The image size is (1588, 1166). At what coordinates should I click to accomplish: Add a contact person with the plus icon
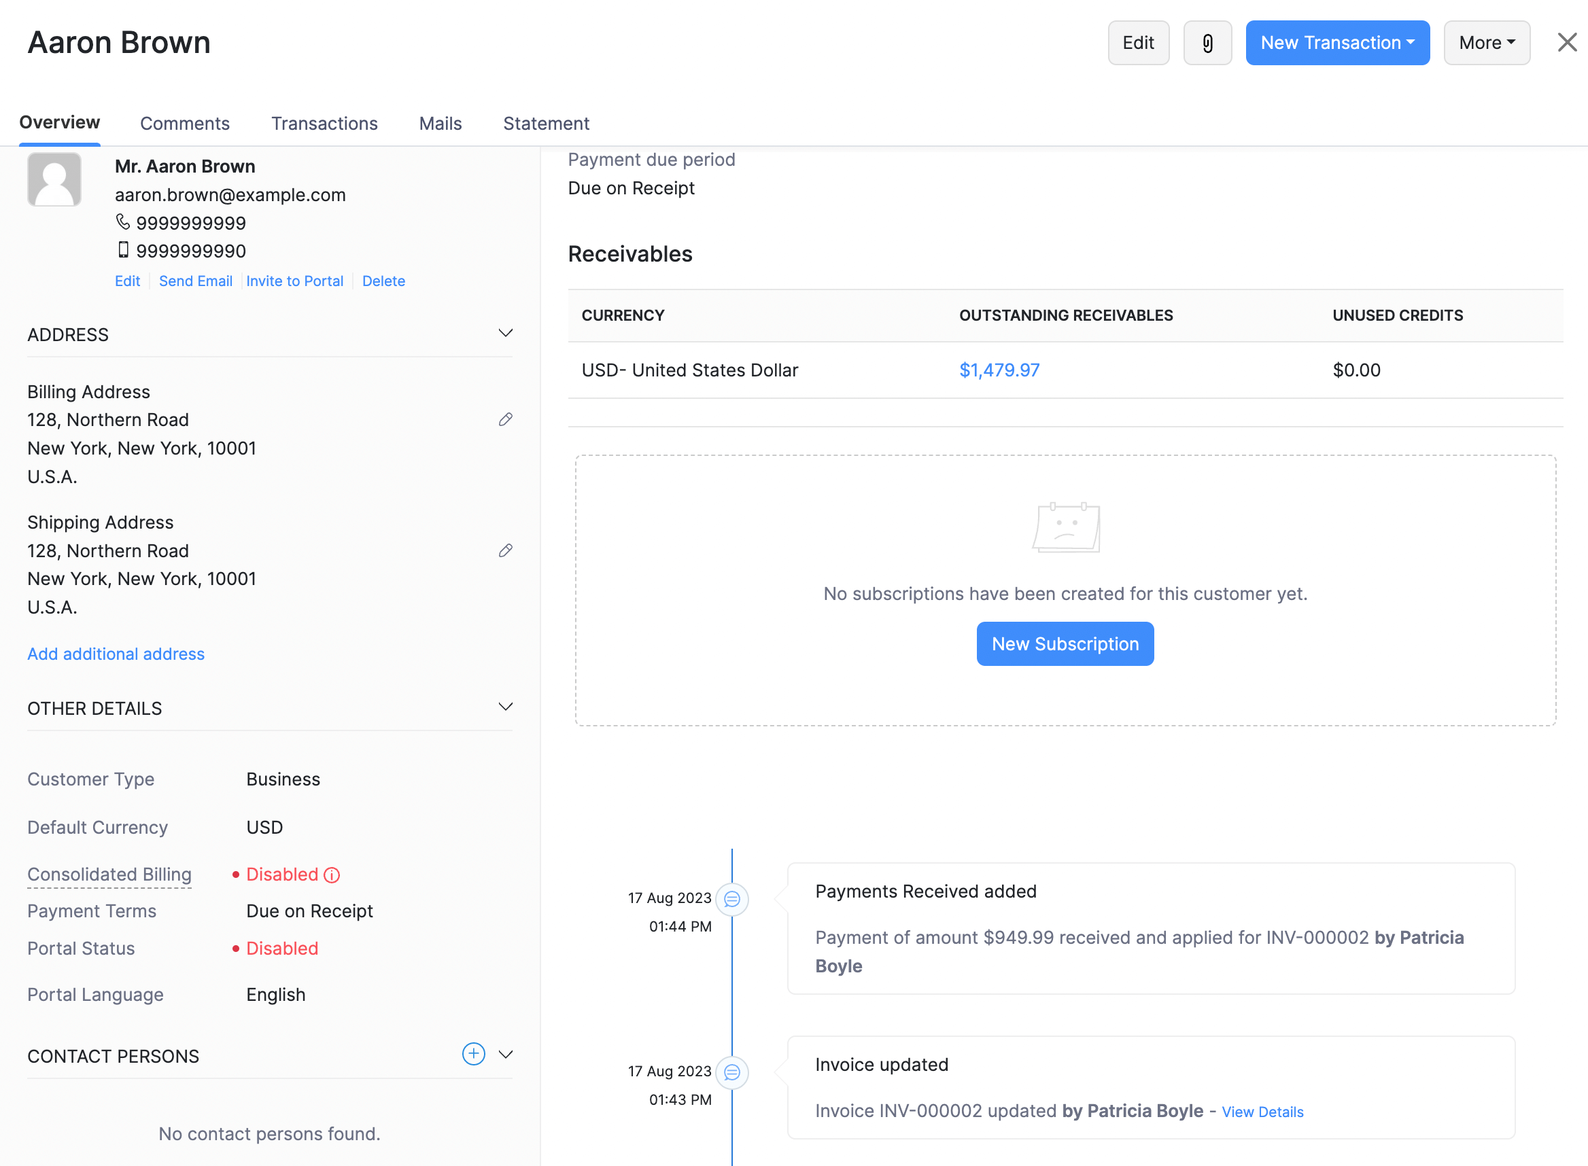pyautogui.click(x=473, y=1054)
